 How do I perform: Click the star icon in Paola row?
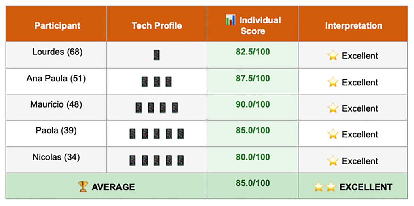click(333, 134)
